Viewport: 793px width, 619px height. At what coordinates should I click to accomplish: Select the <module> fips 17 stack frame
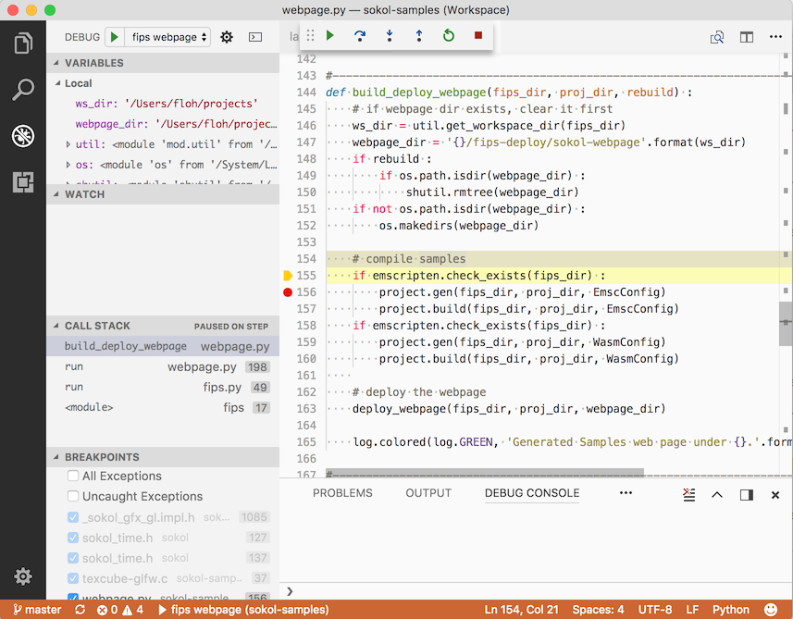pyautogui.click(x=162, y=408)
